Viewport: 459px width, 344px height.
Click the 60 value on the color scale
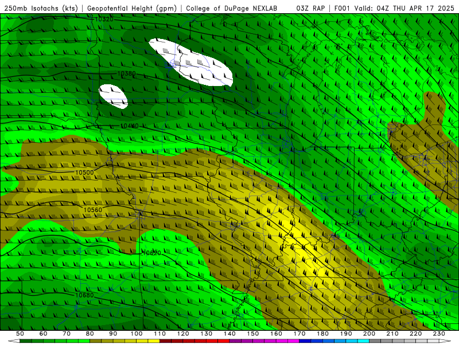(x=44, y=334)
